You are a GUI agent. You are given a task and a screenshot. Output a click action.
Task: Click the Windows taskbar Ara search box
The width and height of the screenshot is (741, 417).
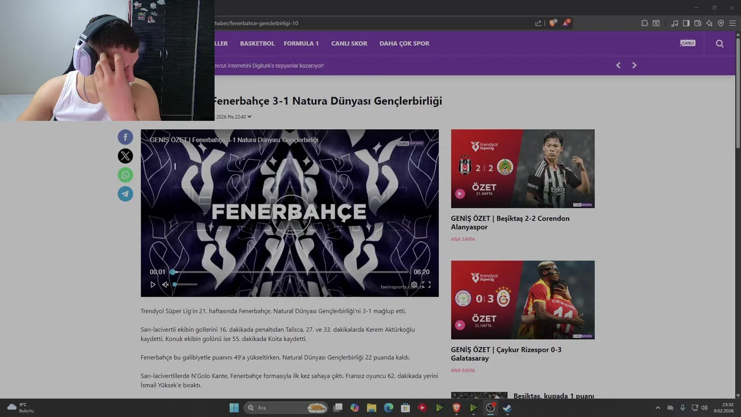coord(286,408)
